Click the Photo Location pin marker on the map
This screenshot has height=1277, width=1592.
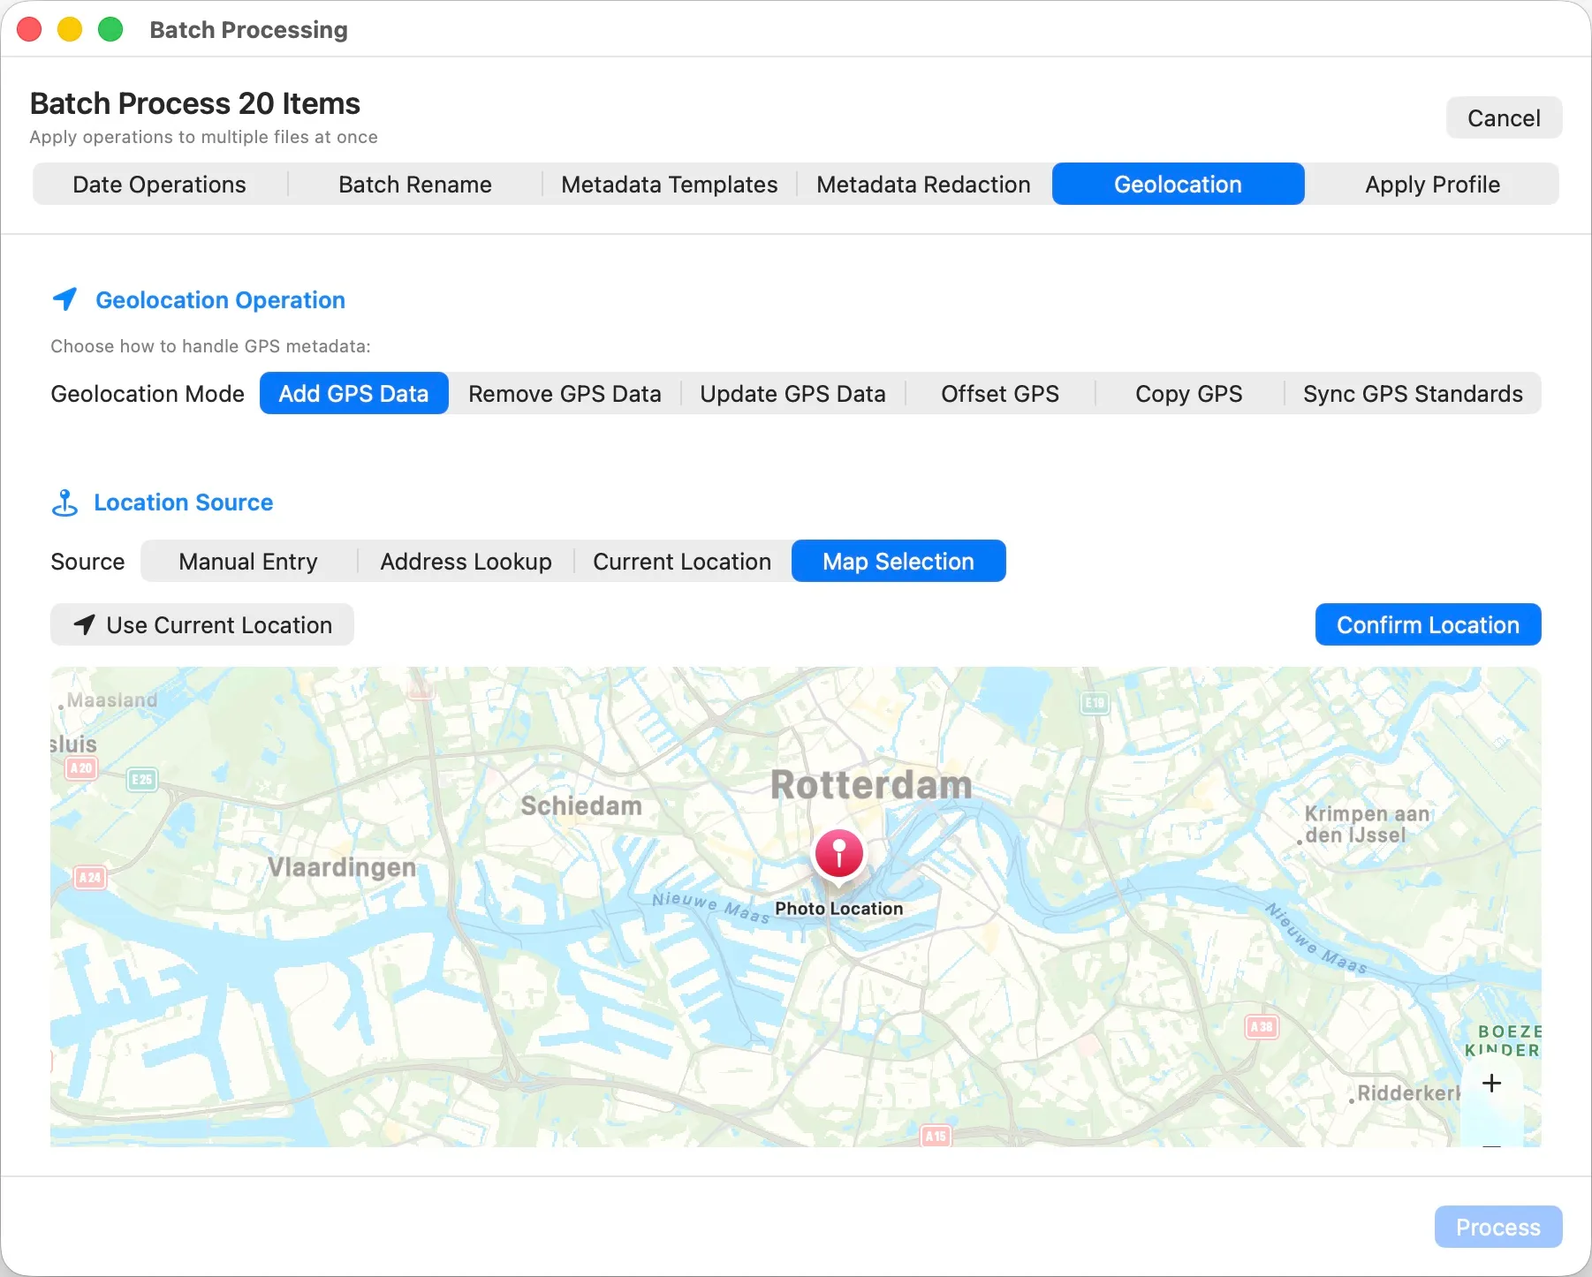point(838,853)
